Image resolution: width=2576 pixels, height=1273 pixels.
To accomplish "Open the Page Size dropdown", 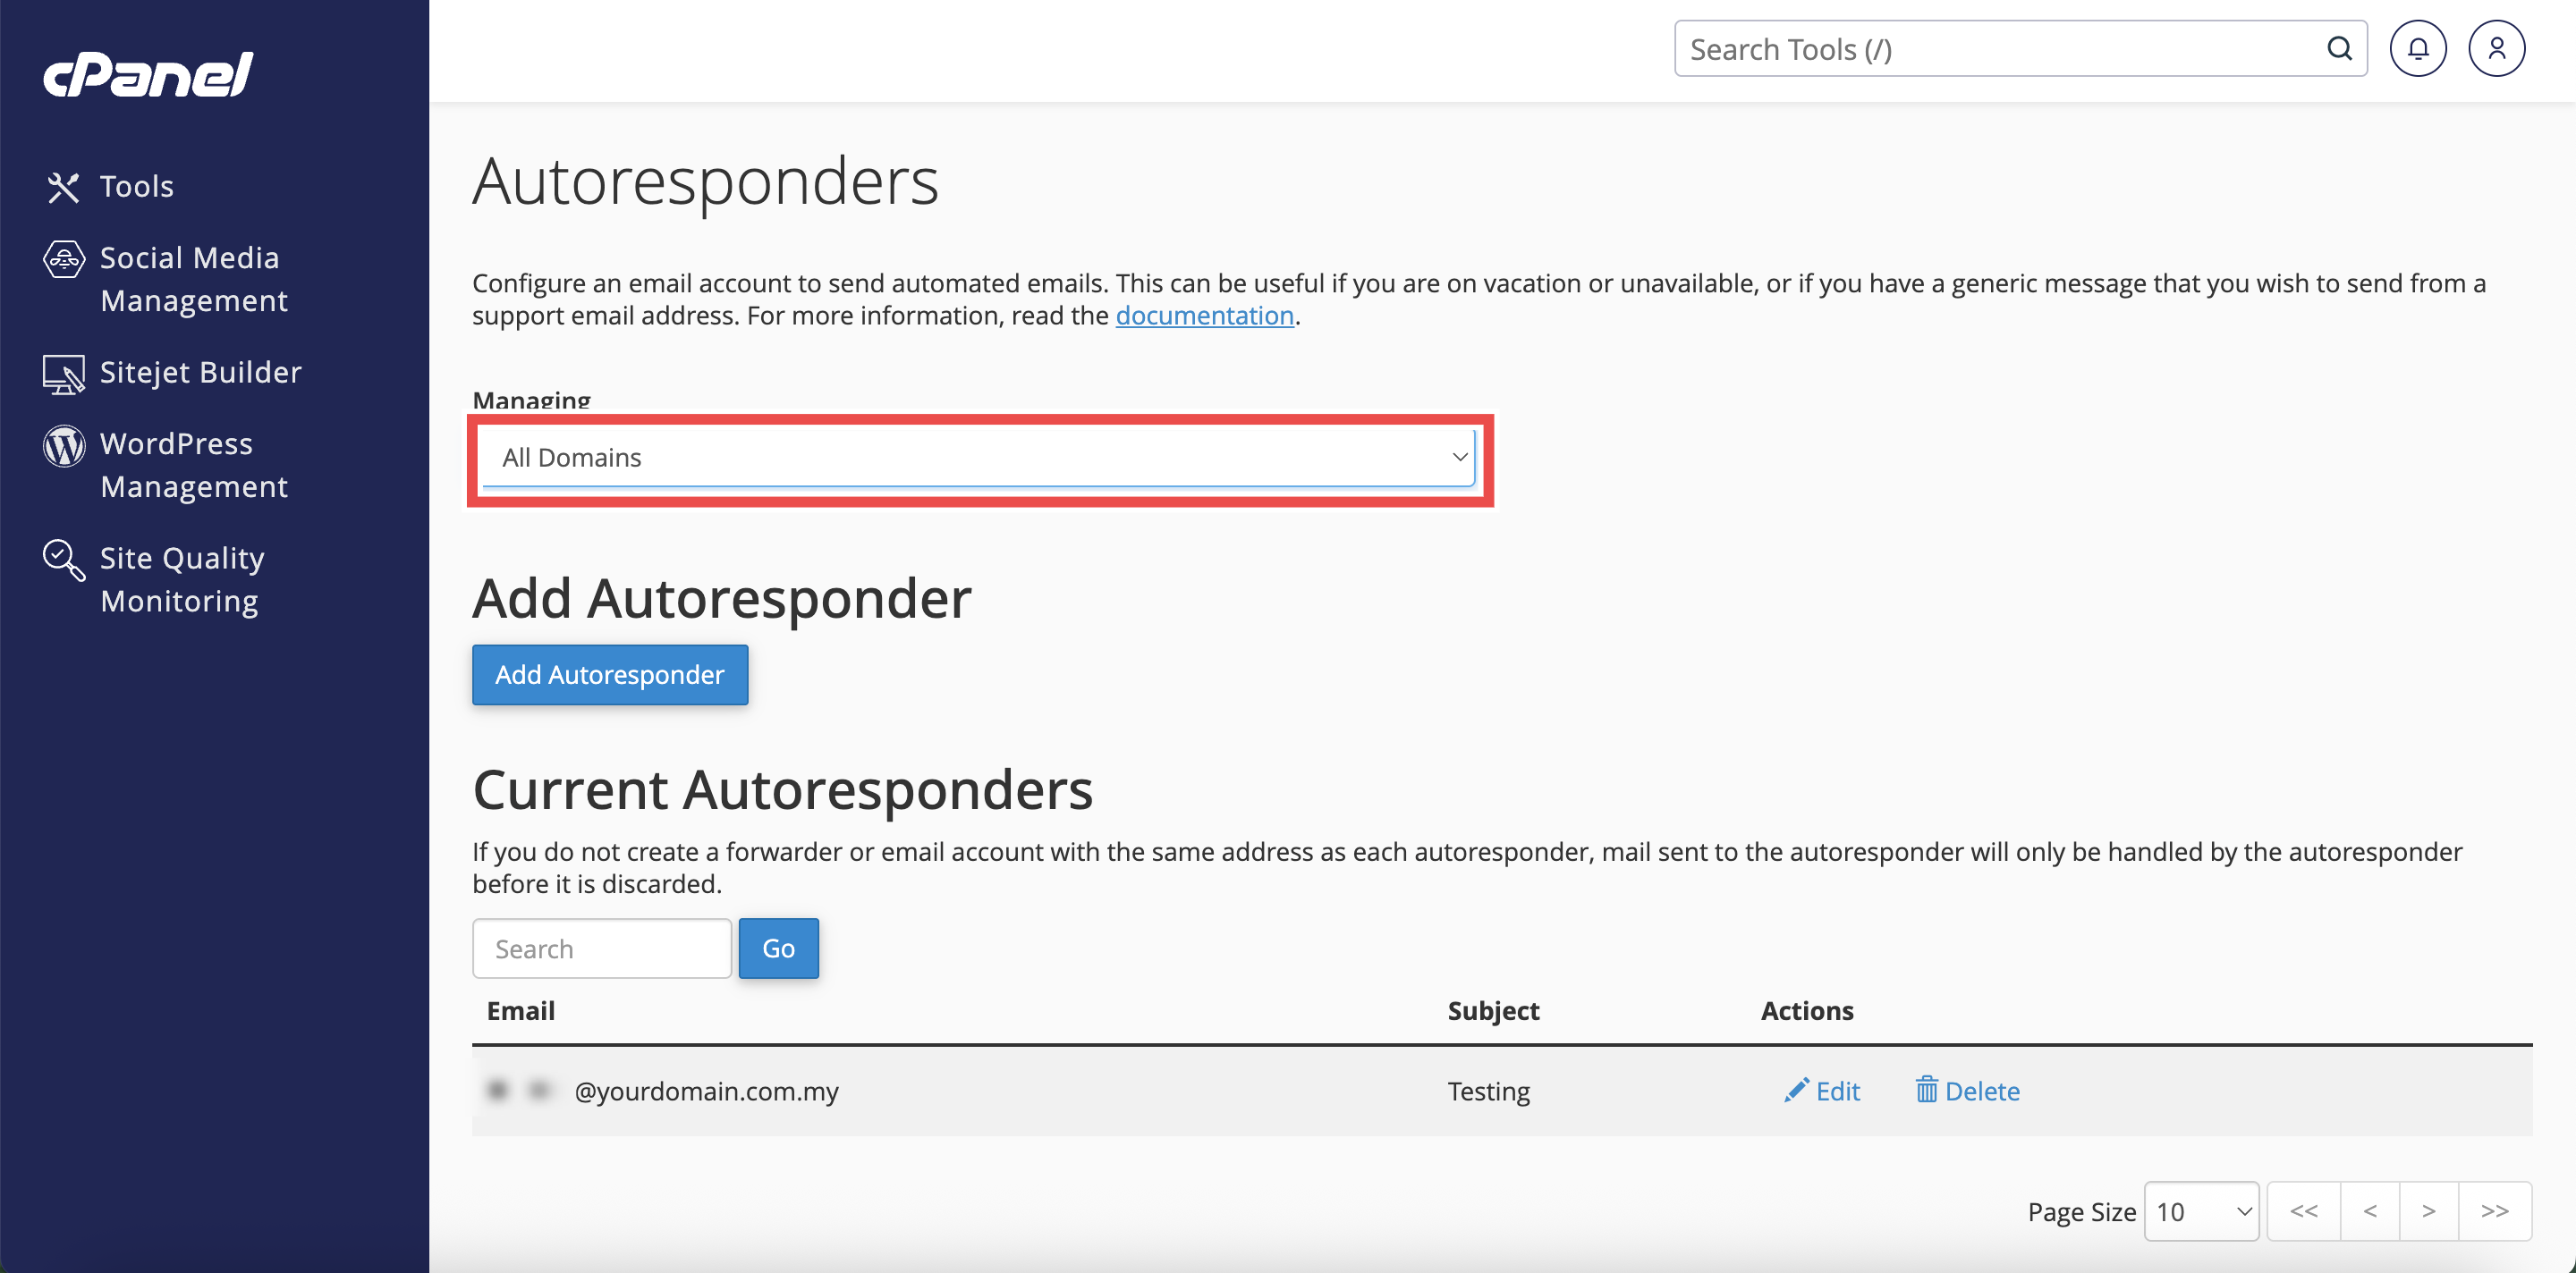I will coord(2201,1212).
